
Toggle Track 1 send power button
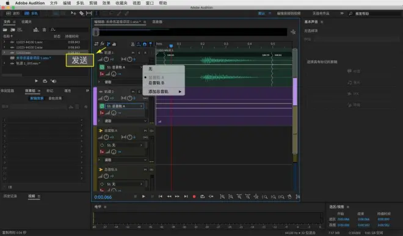[x=102, y=67]
